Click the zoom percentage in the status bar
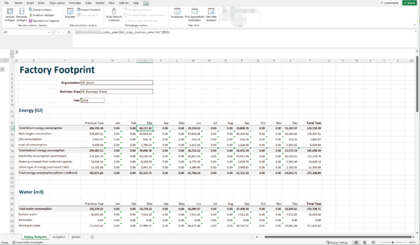This screenshot has height=245, width=420. (413, 242)
